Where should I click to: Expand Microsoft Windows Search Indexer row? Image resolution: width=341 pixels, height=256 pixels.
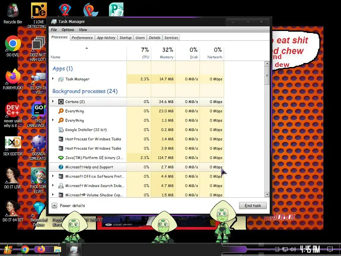tap(53, 185)
